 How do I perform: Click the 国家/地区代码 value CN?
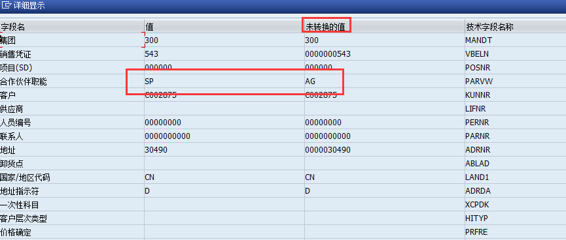point(150,177)
